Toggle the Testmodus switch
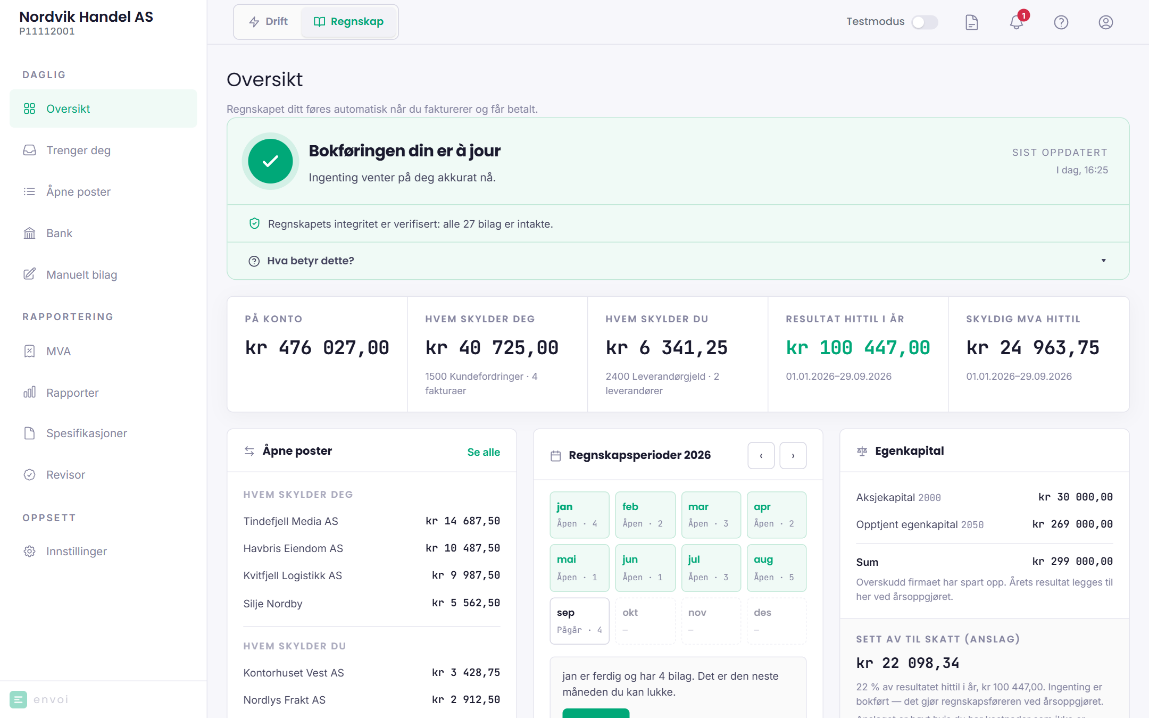 click(x=925, y=22)
